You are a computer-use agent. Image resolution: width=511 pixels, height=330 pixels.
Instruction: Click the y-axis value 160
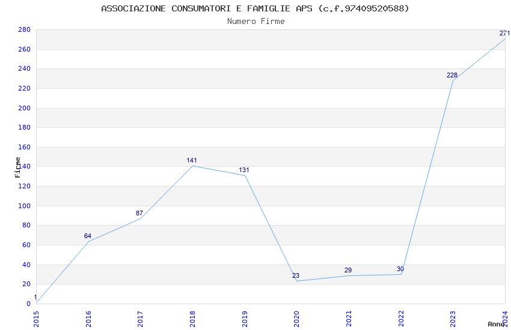[25, 147]
